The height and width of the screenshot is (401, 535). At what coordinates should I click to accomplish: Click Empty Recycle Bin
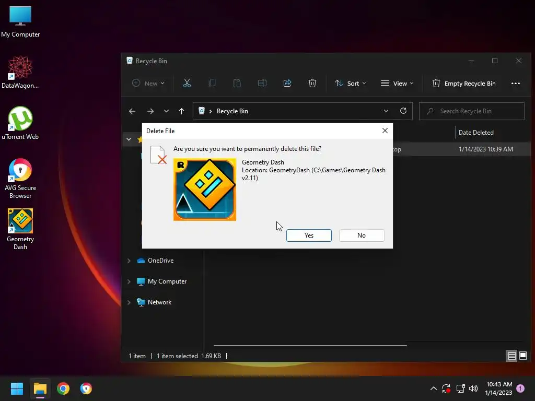click(x=464, y=83)
